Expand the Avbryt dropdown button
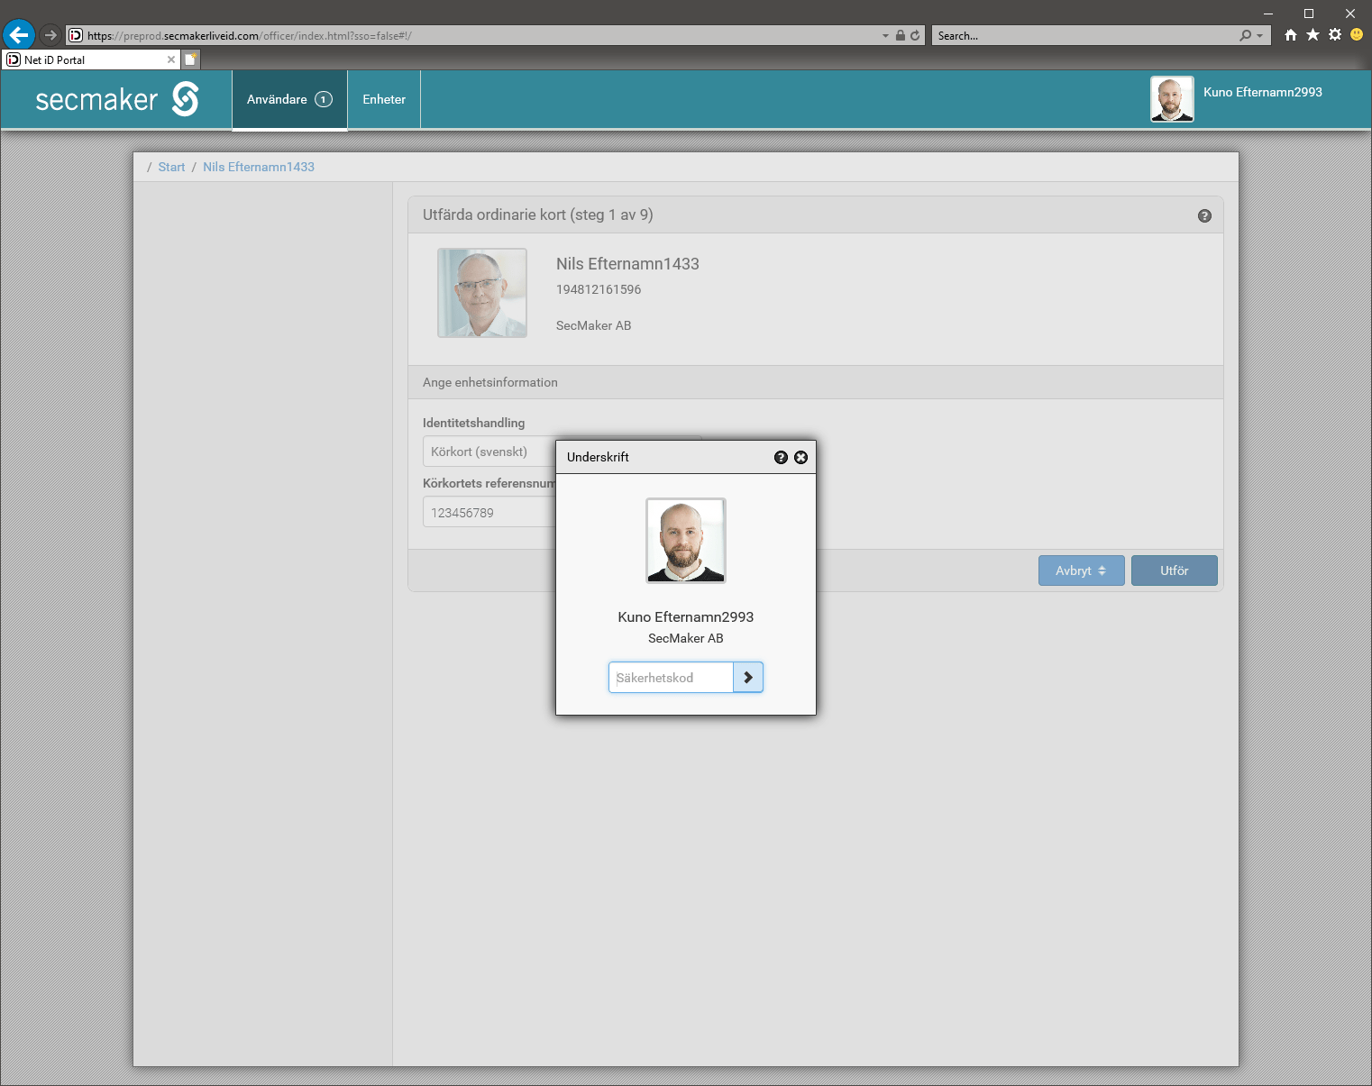The width and height of the screenshot is (1372, 1086). [1081, 570]
